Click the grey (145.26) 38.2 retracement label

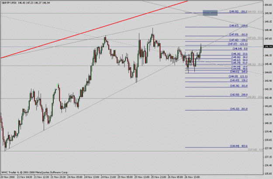255,64
